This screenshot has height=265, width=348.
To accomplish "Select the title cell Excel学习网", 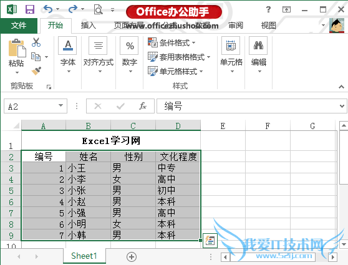I will coord(111,141).
